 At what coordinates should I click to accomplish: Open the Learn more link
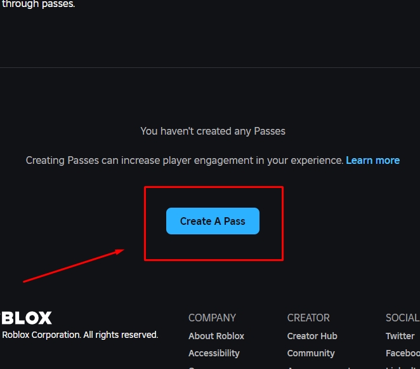point(372,160)
